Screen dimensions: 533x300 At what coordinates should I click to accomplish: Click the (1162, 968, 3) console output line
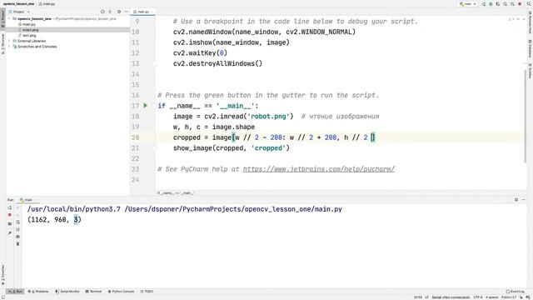coord(54,220)
